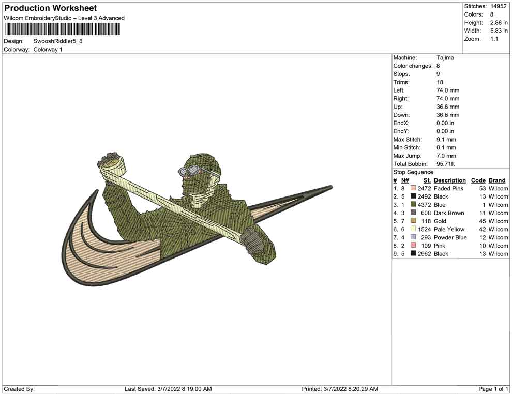Click the Black swatch in stop row 9
This screenshot has width=512, height=394.
point(413,253)
